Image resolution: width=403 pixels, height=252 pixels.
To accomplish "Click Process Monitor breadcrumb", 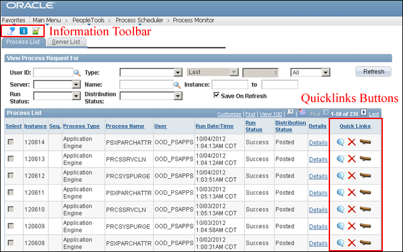I will 193,20.
